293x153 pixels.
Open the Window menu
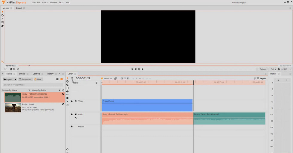pos(54,2)
